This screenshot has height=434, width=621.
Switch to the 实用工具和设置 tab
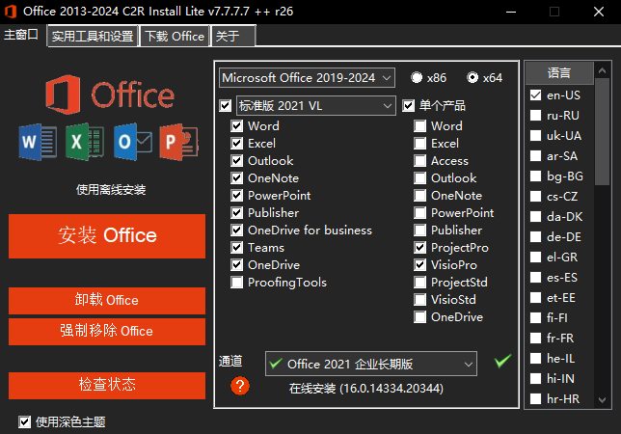click(x=93, y=37)
